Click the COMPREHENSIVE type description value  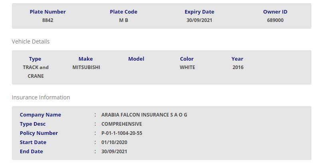[121, 124]
